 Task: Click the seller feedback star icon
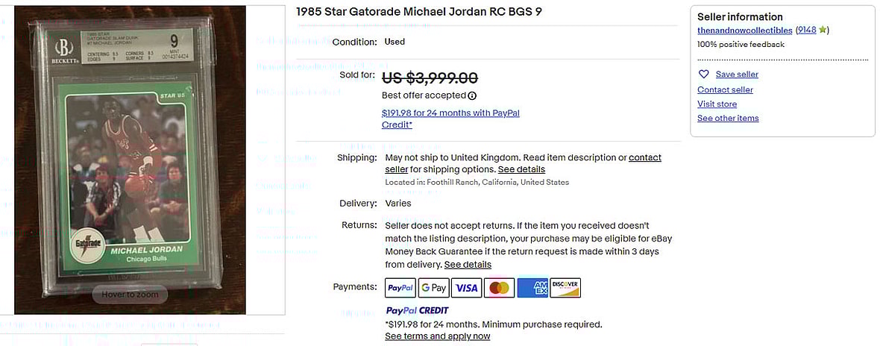click(823, 31)
